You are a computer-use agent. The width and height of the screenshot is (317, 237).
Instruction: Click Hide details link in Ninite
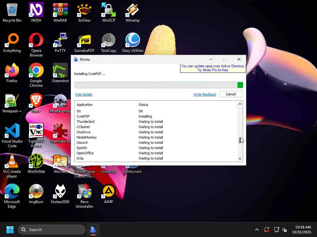(84, 94)
